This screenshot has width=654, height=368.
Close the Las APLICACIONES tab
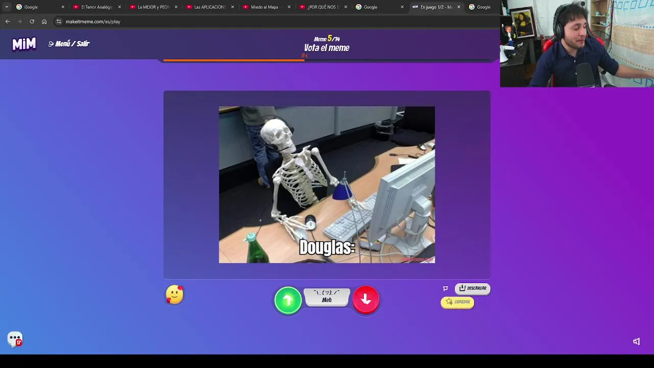point(232,7)
